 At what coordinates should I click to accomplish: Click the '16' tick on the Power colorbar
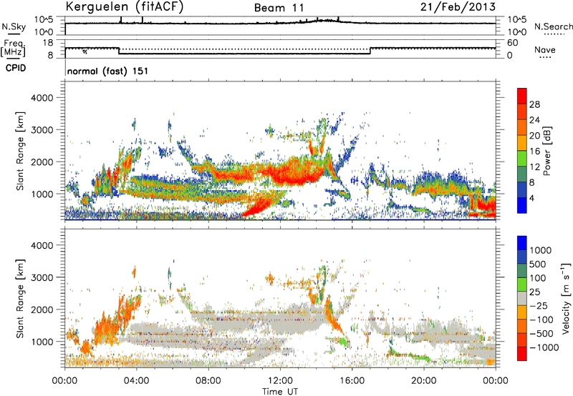(534, 152)
